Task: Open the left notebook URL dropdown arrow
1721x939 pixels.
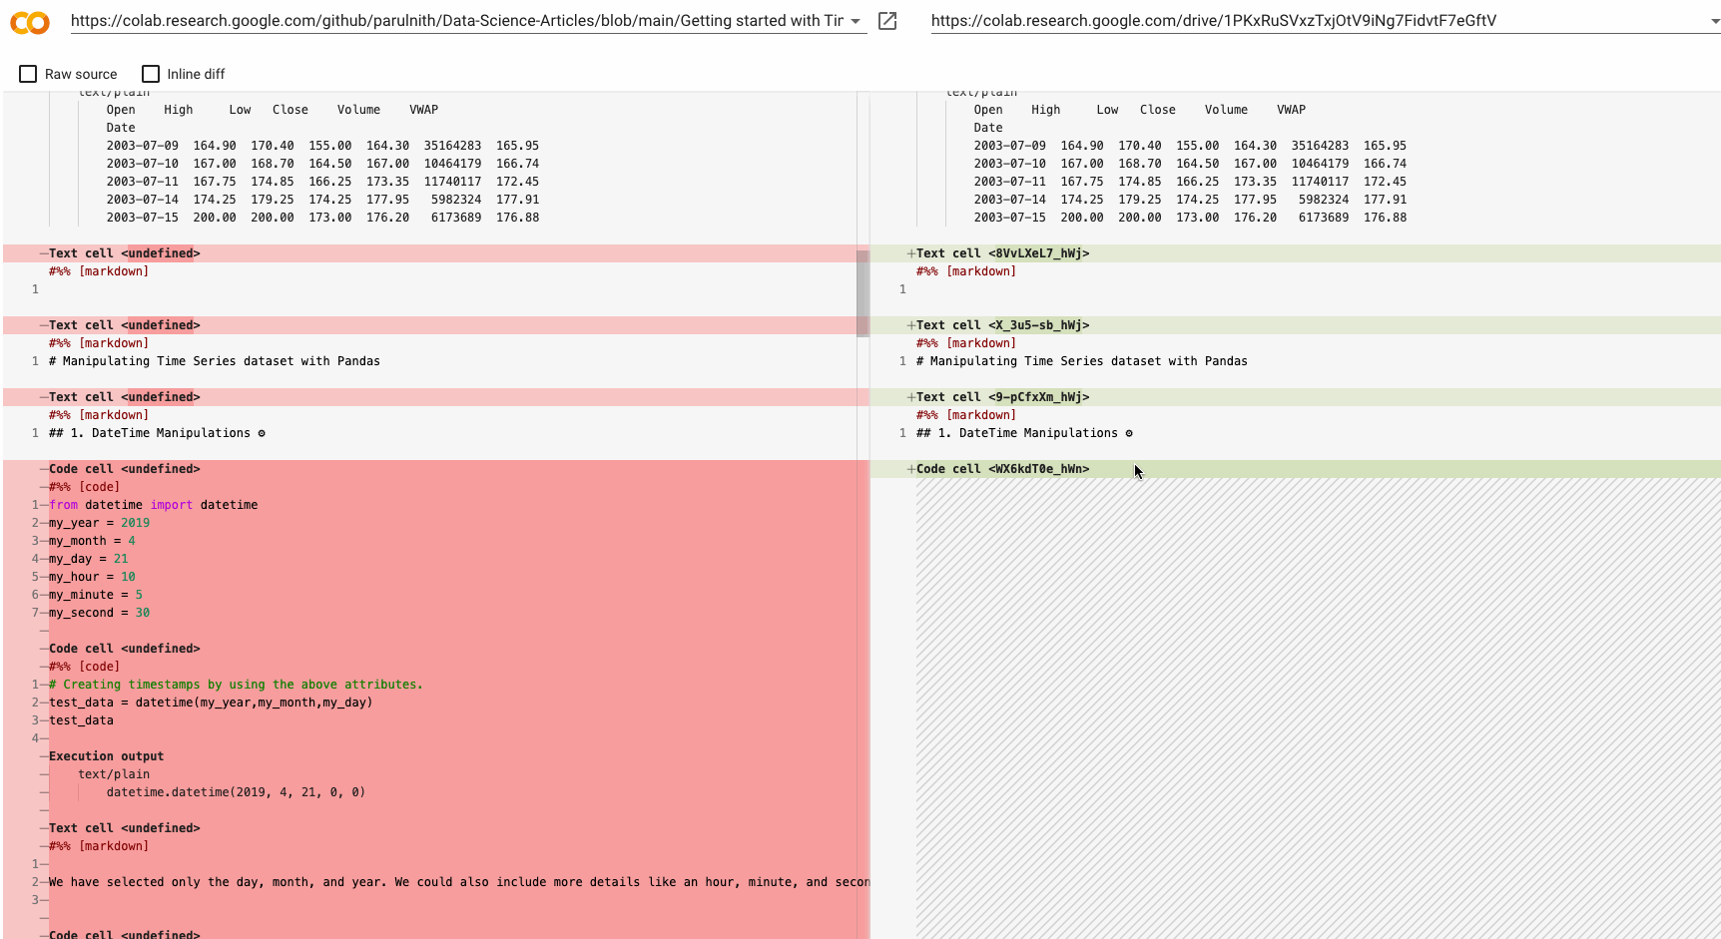Action: 857,21
